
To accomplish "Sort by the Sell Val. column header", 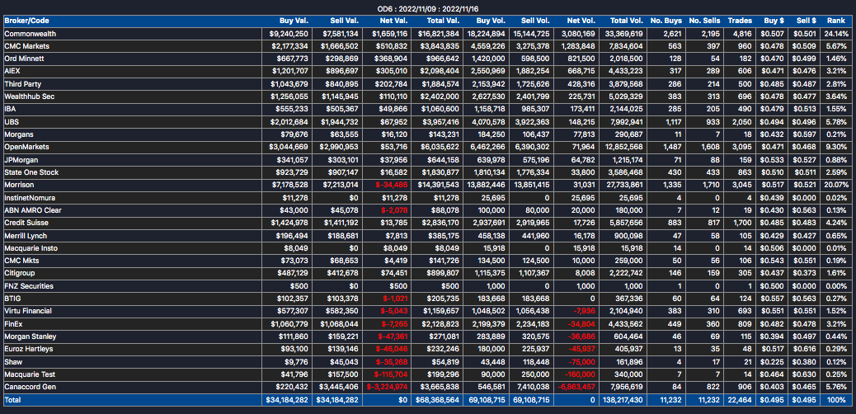I will pos(345,21).
